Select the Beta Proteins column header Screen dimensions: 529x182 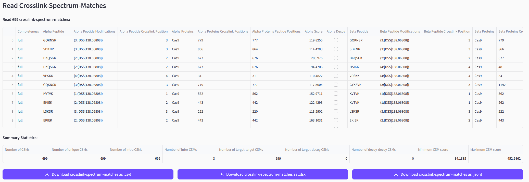484,32
